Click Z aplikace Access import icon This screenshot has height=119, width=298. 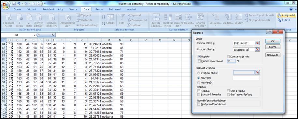(x=8, y=20)
